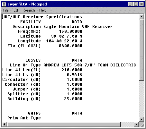Close the Notepad window
Viewport: 146px width, 129px height.
click(141, 4)
